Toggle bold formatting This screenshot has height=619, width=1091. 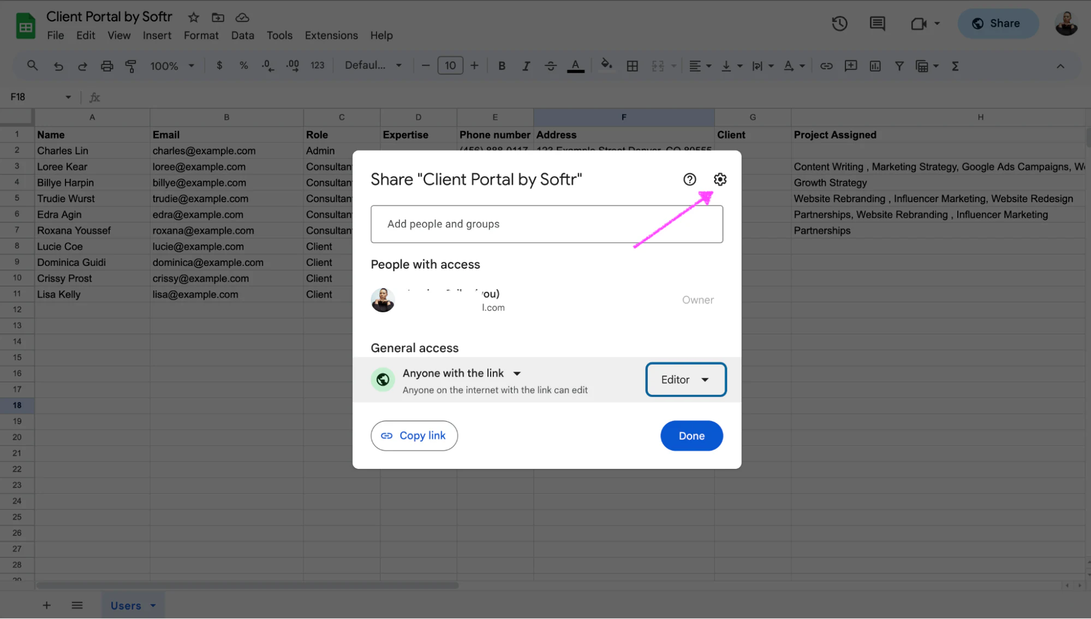[502, 66]
